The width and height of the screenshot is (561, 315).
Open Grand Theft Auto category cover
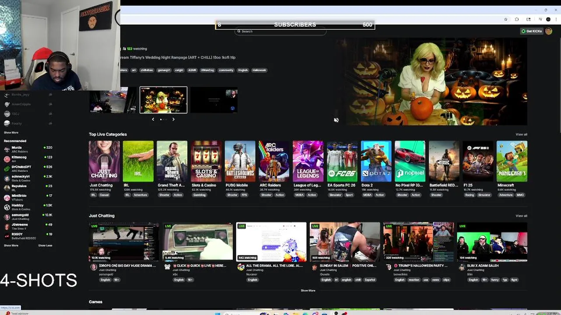(172, 161)
